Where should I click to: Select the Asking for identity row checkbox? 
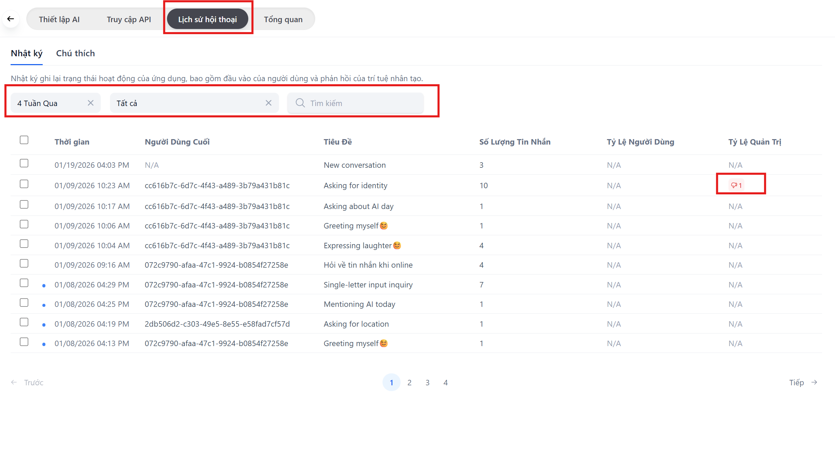tap(24, 184)
